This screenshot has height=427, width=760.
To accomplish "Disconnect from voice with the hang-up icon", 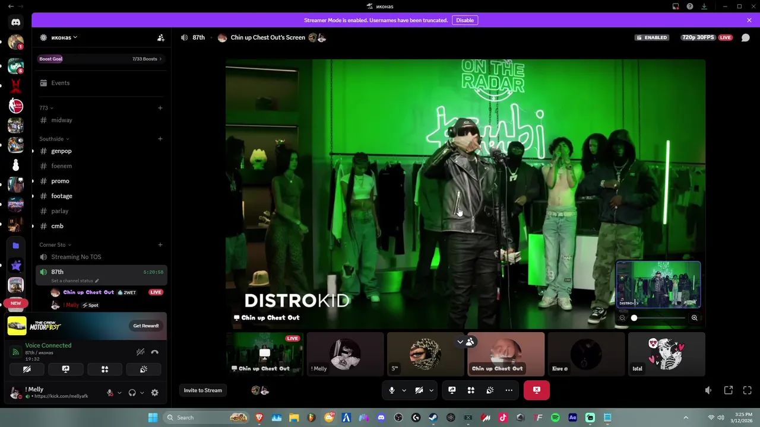I will tap(155, 352).
